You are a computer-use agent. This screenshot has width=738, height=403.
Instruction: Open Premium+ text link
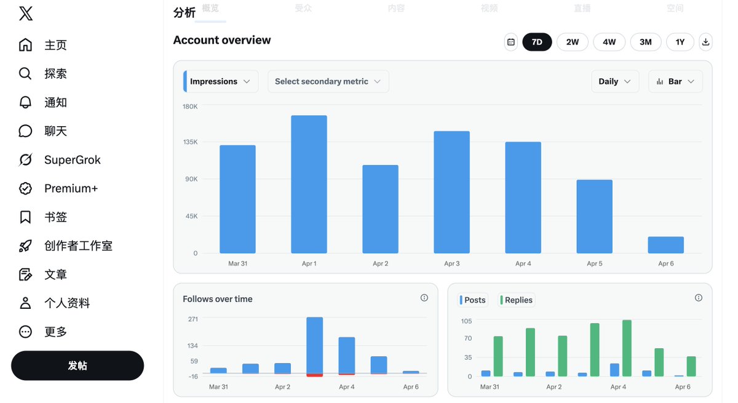click(x=71, y=189)
